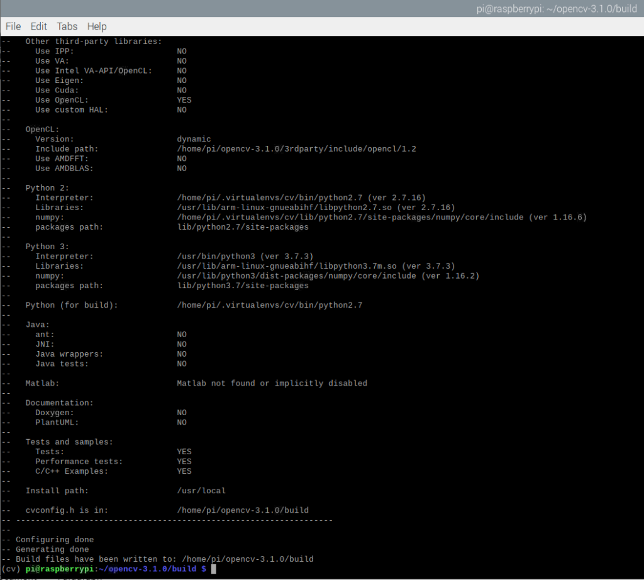Screen dimensions: 644x580
Task: Click the Python 3 numpy include path
Action: pos(328,276)
